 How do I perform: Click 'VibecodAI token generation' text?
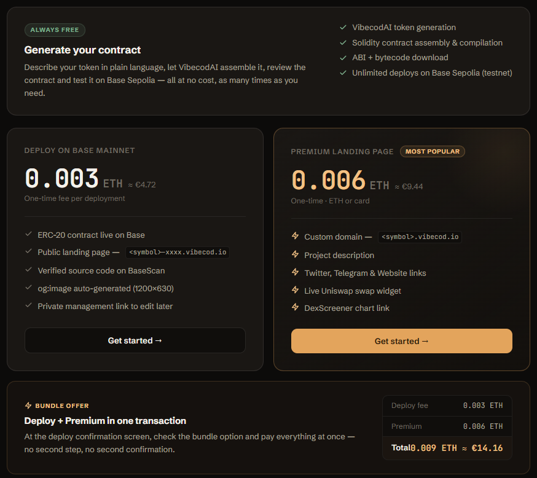click(404, 28)
